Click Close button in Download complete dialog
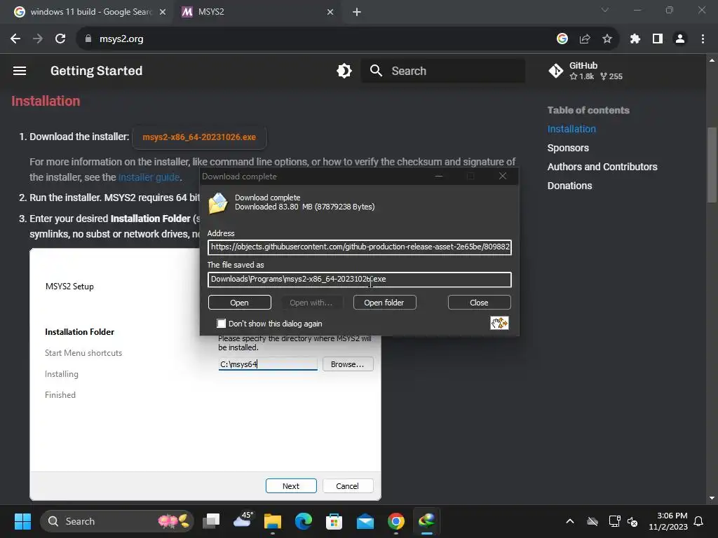Viewport: 718px width, 538px height. click(x=479, y=303)
